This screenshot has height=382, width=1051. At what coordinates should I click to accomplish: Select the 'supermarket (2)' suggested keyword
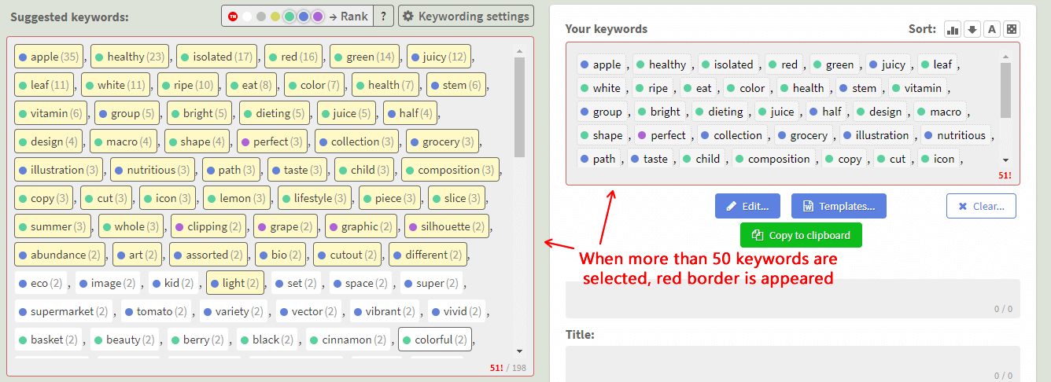pyautogui.click(x=64, y=311)
